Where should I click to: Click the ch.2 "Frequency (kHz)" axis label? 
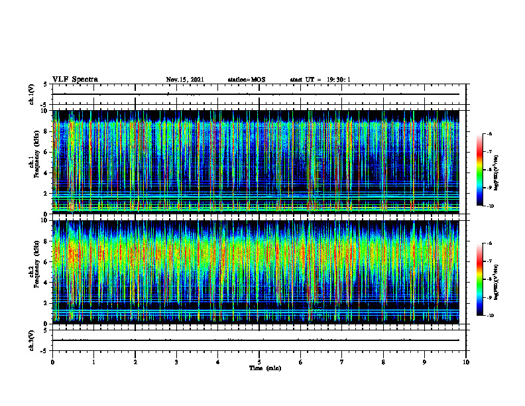[36, 264]
